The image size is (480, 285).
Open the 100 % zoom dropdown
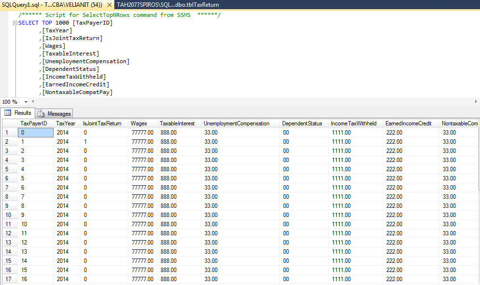coord(26,102)
